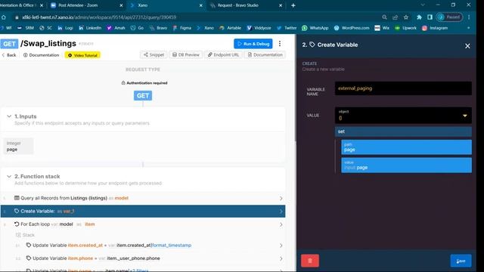Viewport: 484px width, 272px height.
Task: Open the Chrome three-dot menu
Action: pyautogui.click(x=469, y=17)
